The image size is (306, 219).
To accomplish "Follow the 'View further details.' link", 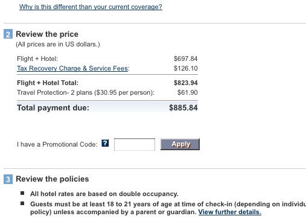I will (x=230, y=212).
